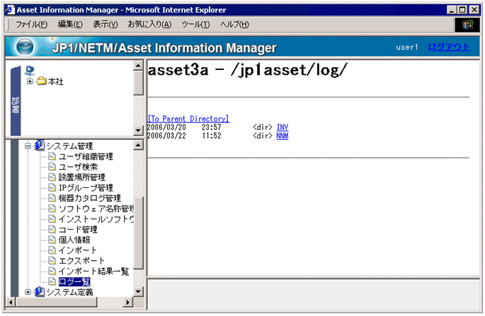
Task: Click the user1 label in header
Action: click(406, 47)
